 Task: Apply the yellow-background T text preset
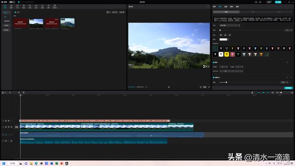click(x=227, y=54)
